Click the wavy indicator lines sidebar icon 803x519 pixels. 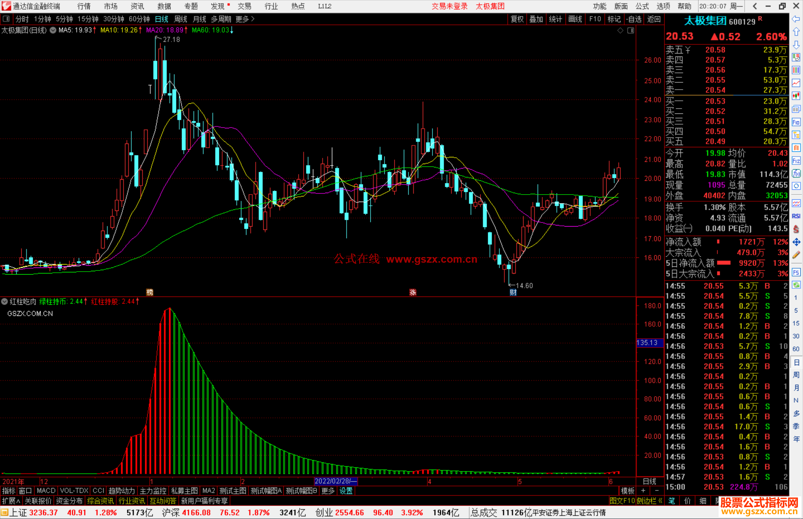(796, 203)
